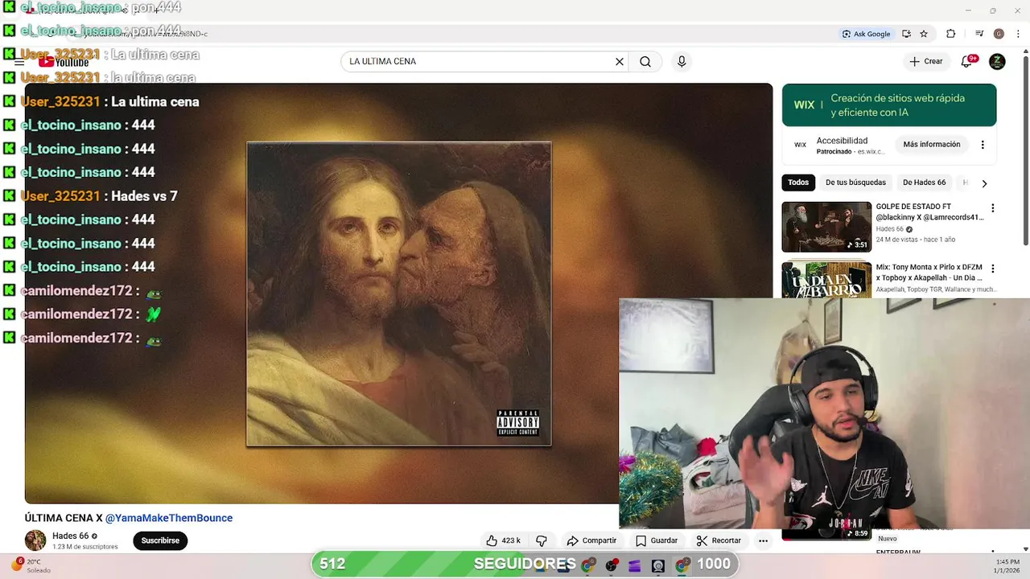This screenshot has height=579, width=1030.
Task: Click Más información on the Wix ad
Action: [x=931, y=145]
